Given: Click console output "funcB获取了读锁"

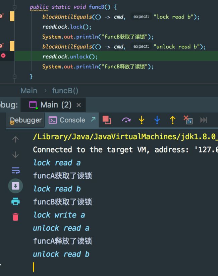Looking at the screenshot, I should [63, 202].
